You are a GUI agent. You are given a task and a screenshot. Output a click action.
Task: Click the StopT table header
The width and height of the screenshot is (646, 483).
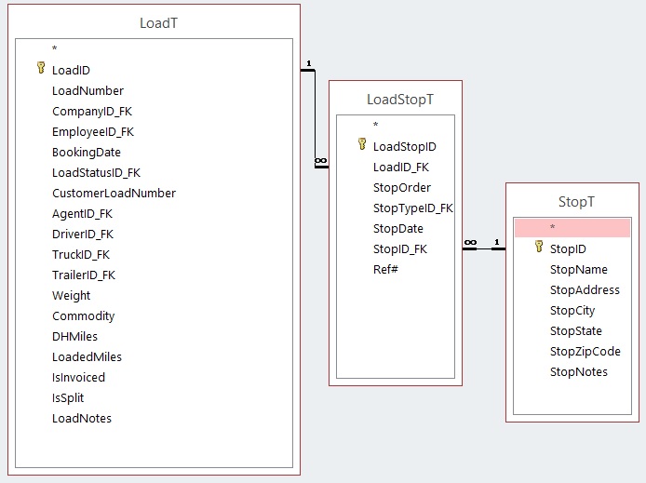[576, 201]
